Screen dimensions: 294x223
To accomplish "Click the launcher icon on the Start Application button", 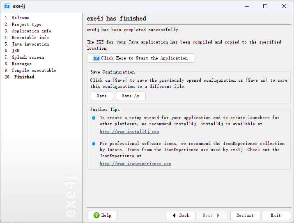I will (x=96, y=58).
